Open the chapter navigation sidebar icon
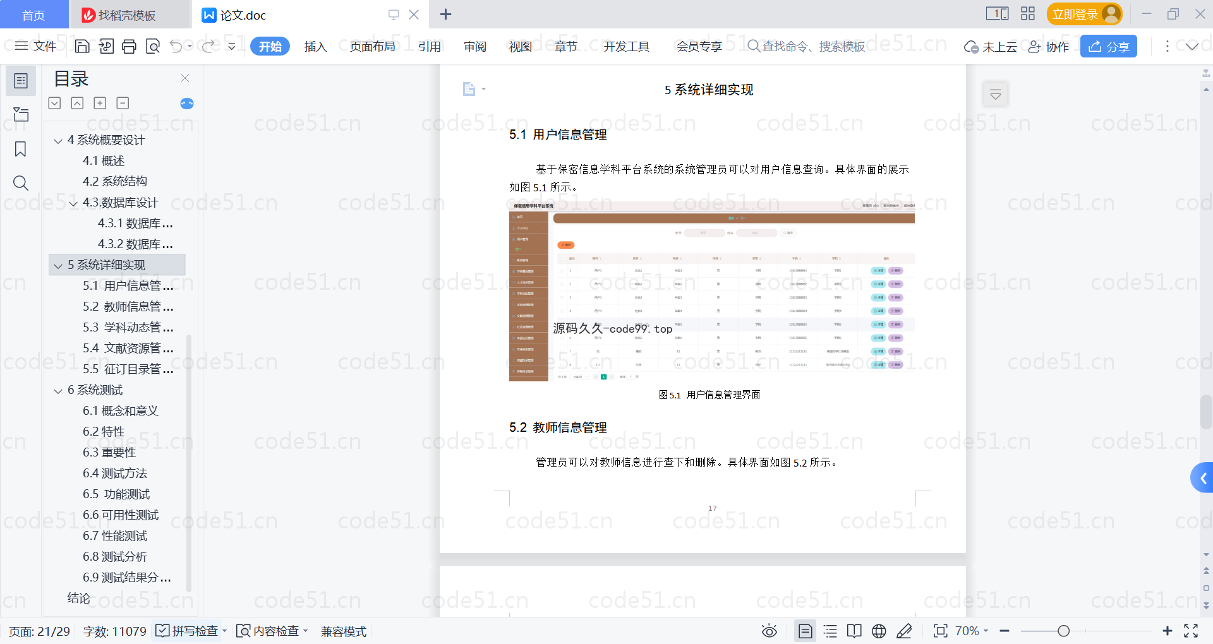Screen dimensions: 1213x644 pyautogui.click(x=21, y=115)
